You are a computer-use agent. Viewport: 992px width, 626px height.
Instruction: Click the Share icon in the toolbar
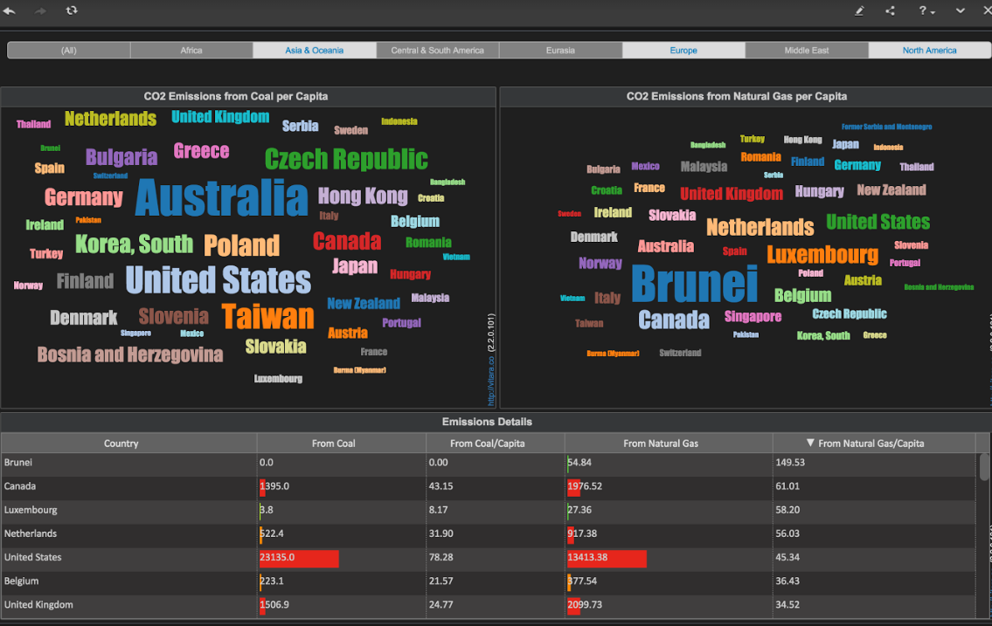click(x=891, y=10)
